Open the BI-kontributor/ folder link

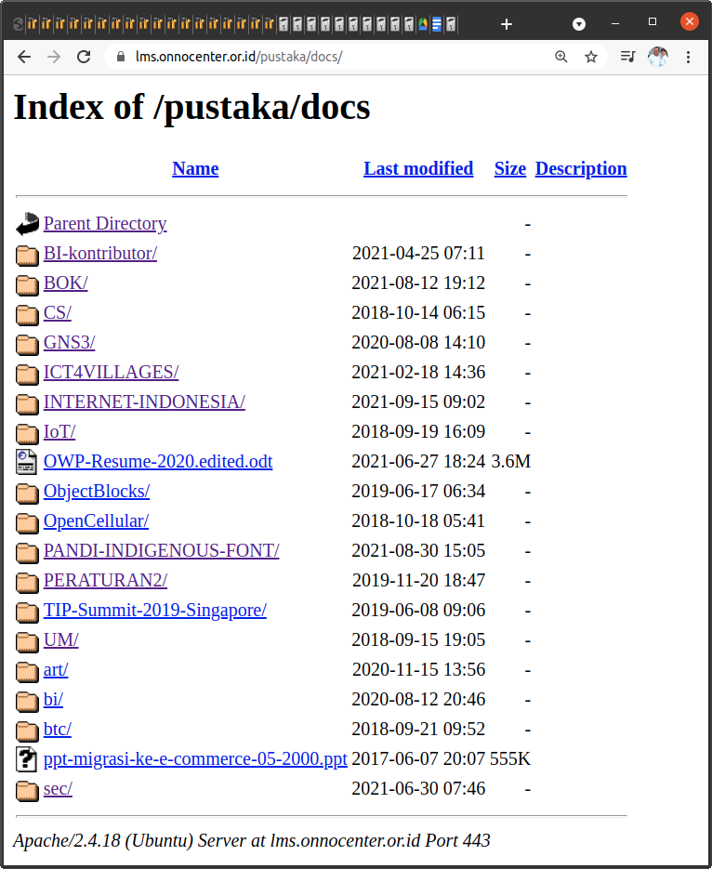click(100, 254)
